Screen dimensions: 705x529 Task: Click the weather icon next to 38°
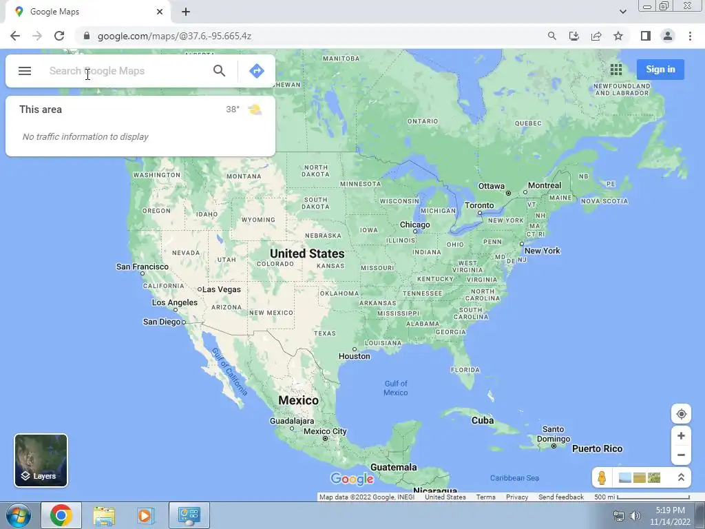coord(255,110)
